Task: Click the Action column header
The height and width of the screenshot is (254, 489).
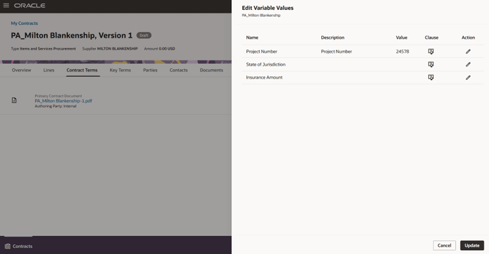Action: click(x=468, y=37)
